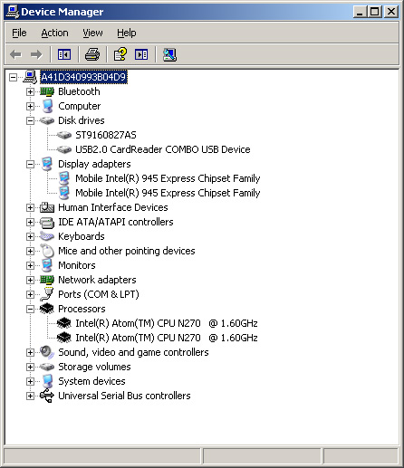Expand Universal Serial Bus controllers node
The image size is (404, 468).
pos(30,396)
